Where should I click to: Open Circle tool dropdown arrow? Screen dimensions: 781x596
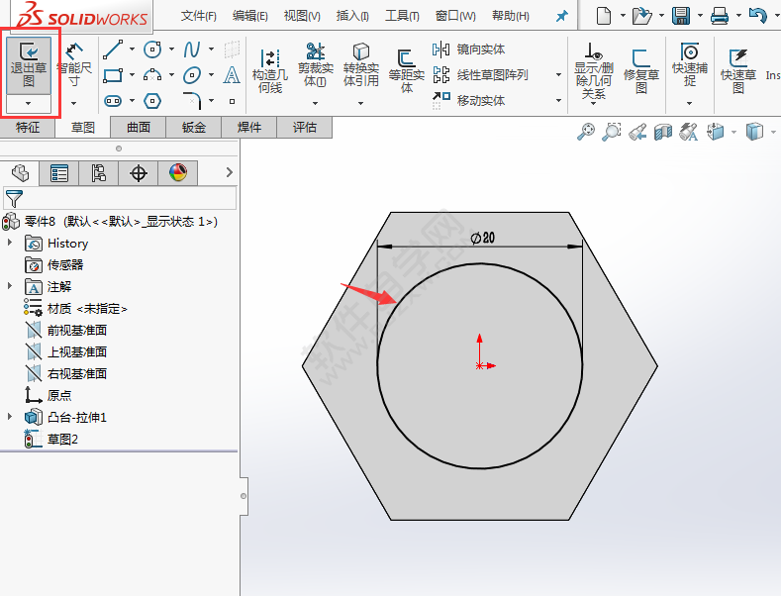(171, 50)
